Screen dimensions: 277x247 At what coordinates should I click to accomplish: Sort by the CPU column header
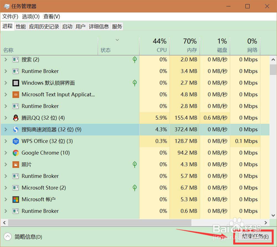155,46
